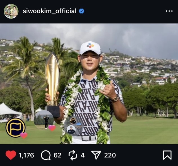Save the post with the bookmark icon
This screenshot has width=178, height=166.
167,155
